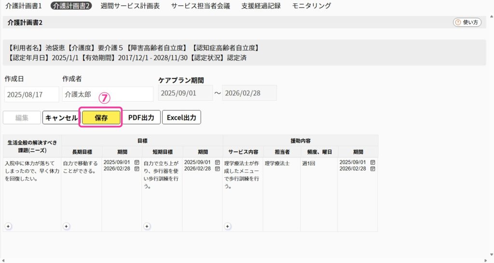Image resolution: width=494 pixels, height=263 pixels.
Task: Click the plus icon under the short-term goal (短期目標) column
Action: [147, 225]
